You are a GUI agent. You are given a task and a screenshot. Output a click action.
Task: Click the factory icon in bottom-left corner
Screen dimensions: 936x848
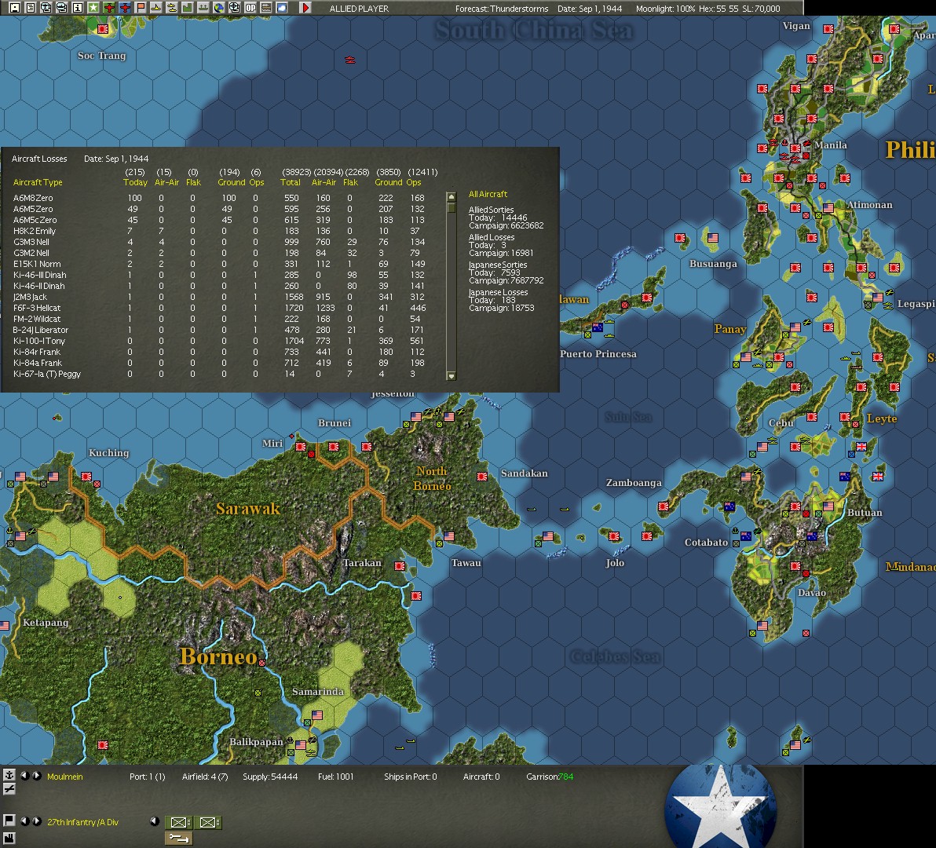9,837
